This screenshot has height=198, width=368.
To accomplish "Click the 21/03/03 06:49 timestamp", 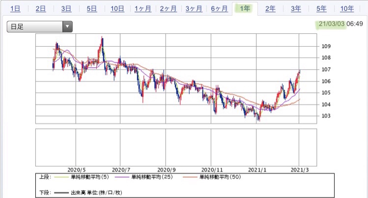I will click(x=340, y=24).
